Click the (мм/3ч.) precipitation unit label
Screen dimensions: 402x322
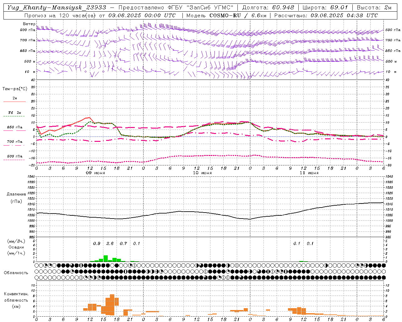pyautogui.click(x=16, y=241)
